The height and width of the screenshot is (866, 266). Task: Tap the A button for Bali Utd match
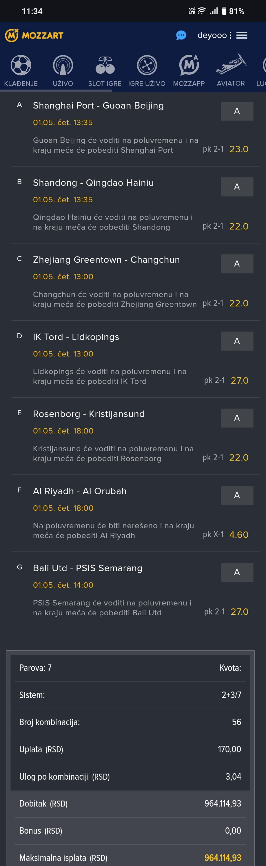tap(237, 572)
